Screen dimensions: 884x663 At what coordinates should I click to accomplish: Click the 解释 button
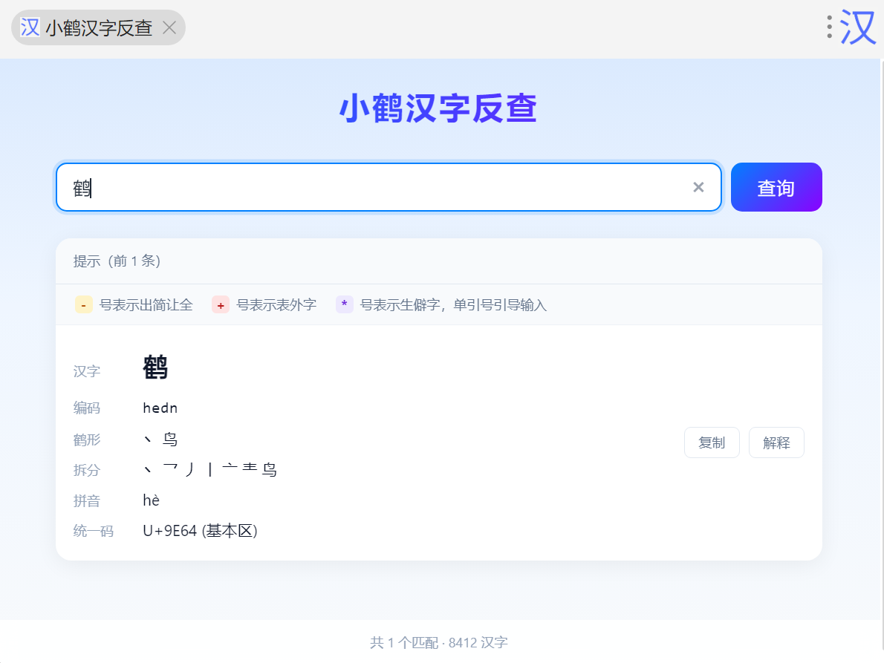tap(776, 442)
